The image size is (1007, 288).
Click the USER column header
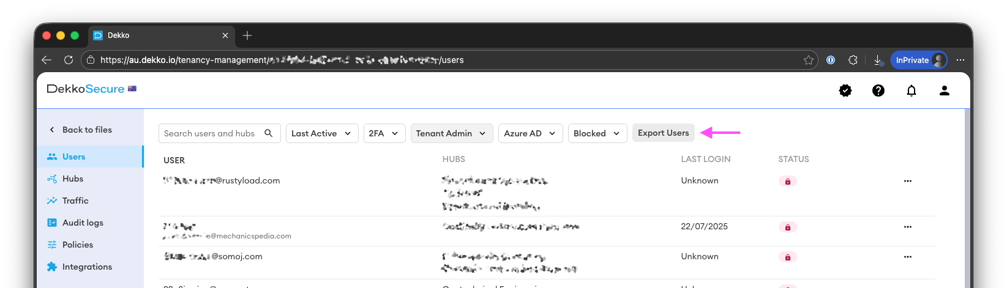tap(174, 160)
